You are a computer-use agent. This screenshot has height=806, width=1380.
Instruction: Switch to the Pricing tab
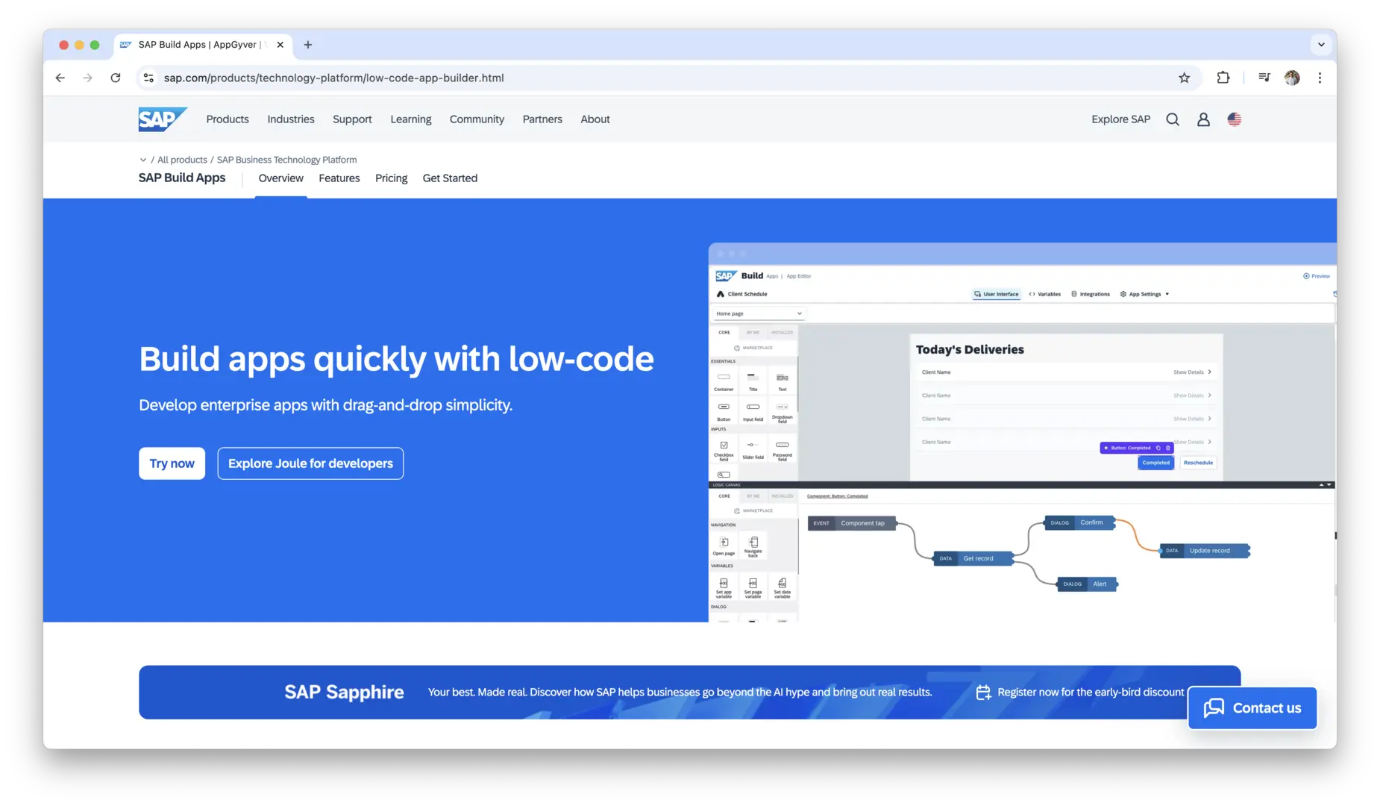click(392, 178)
